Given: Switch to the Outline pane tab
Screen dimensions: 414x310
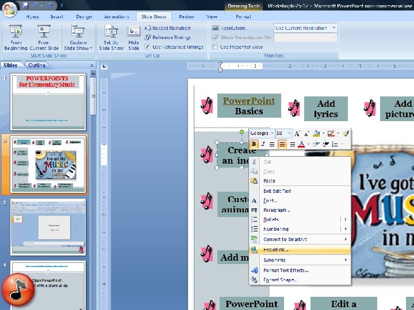Looking at the screenshot, I should click(x=37, y=65).
